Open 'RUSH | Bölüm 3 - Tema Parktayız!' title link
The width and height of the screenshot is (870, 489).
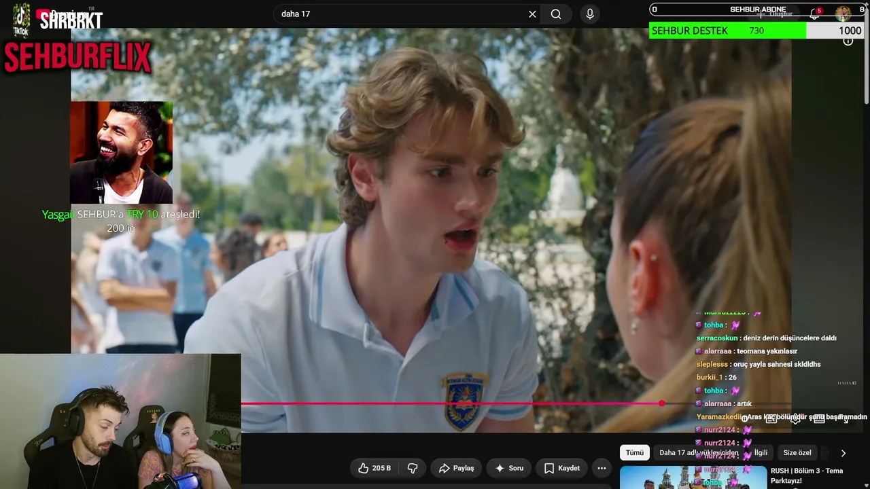[807, 475]
